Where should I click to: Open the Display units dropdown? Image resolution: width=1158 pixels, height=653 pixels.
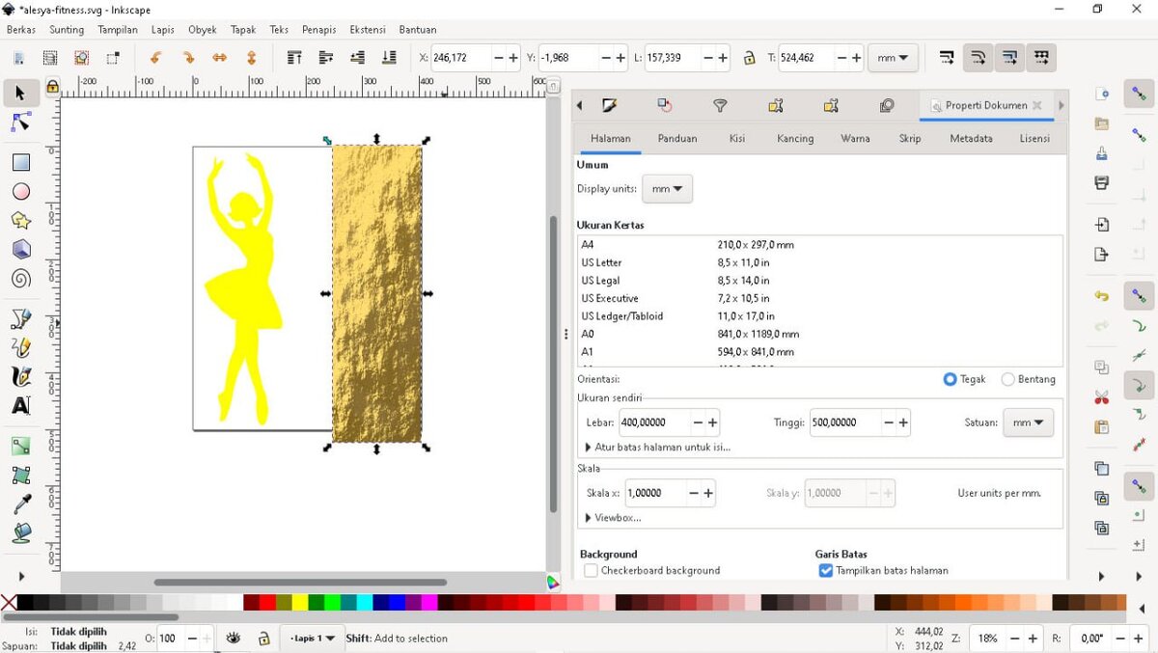667,189
